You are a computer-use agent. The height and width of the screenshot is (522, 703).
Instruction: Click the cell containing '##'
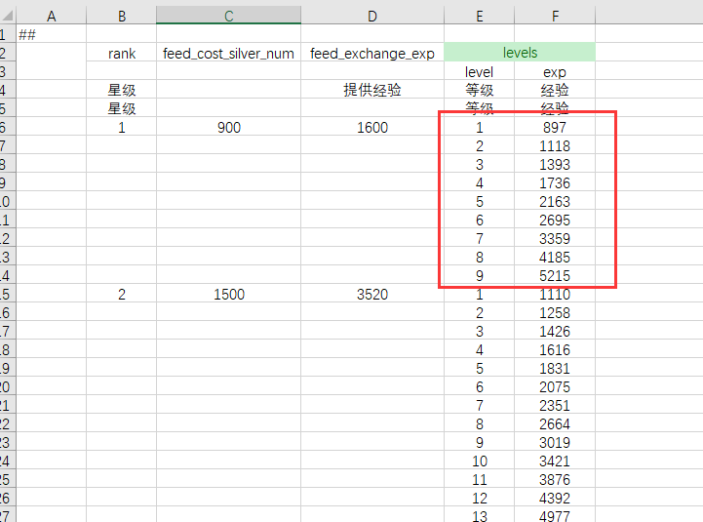(51, 35)
